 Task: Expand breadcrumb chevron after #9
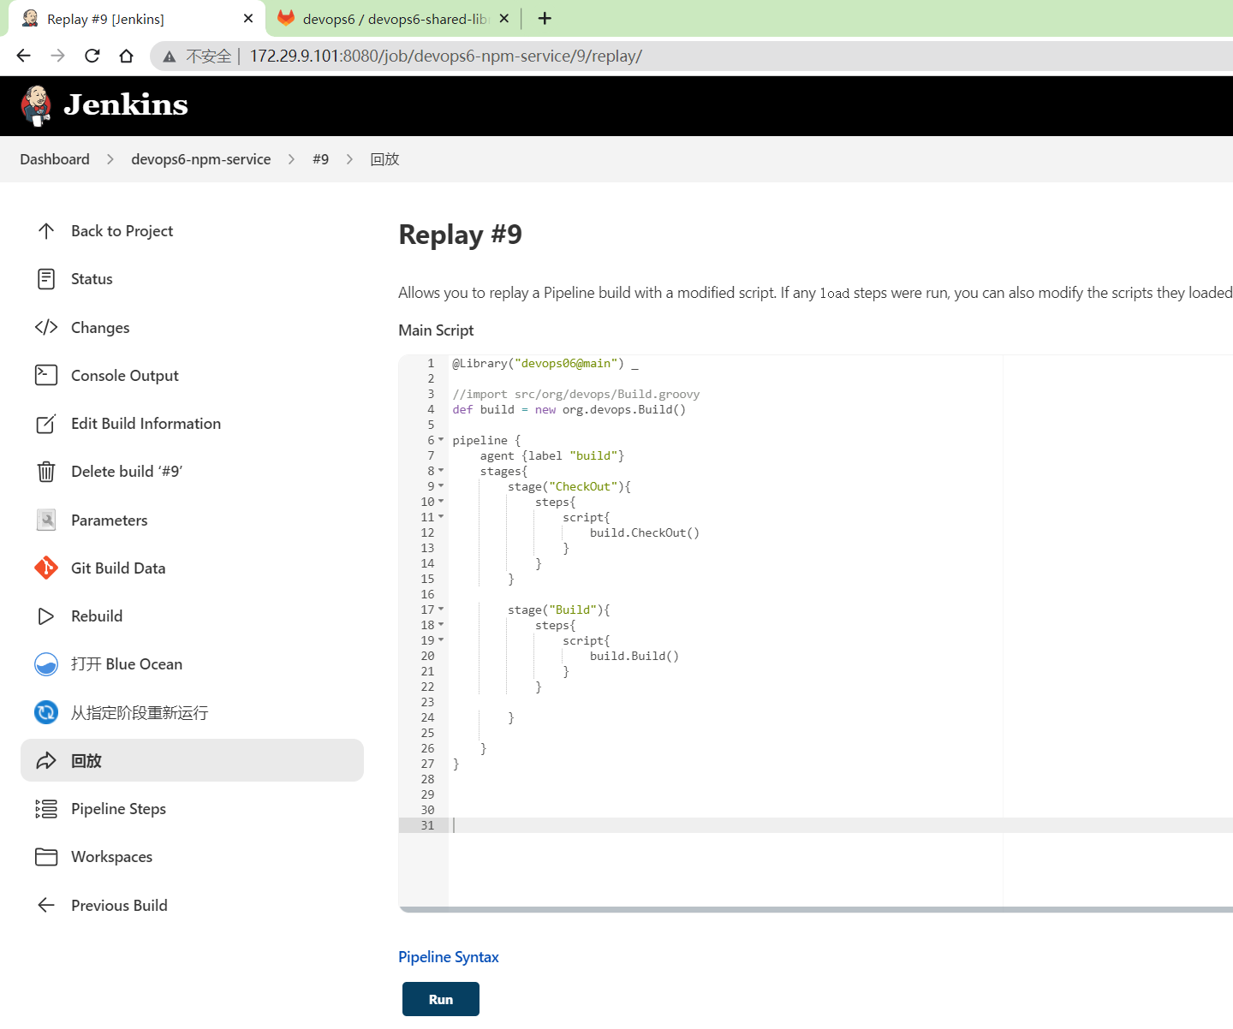[x=349, y=159]
